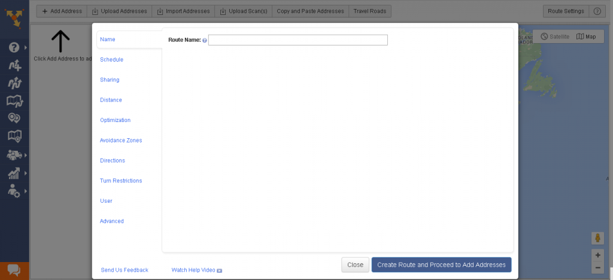Open the user settings gear sidebar icon
Image resolution: width=613 pixels, height=280 pixels.
coord(14,191)
